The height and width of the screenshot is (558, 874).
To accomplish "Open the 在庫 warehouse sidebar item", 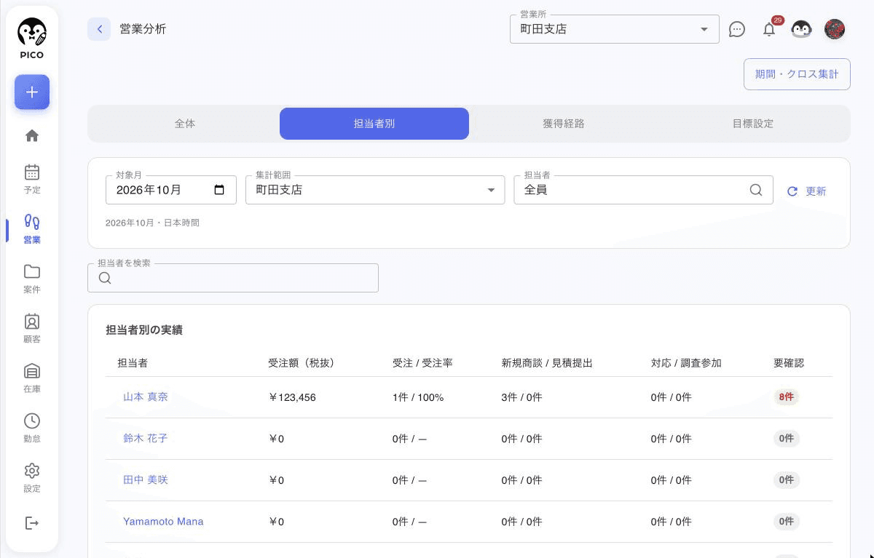I will pyautogui.click(x=32, y=378).
